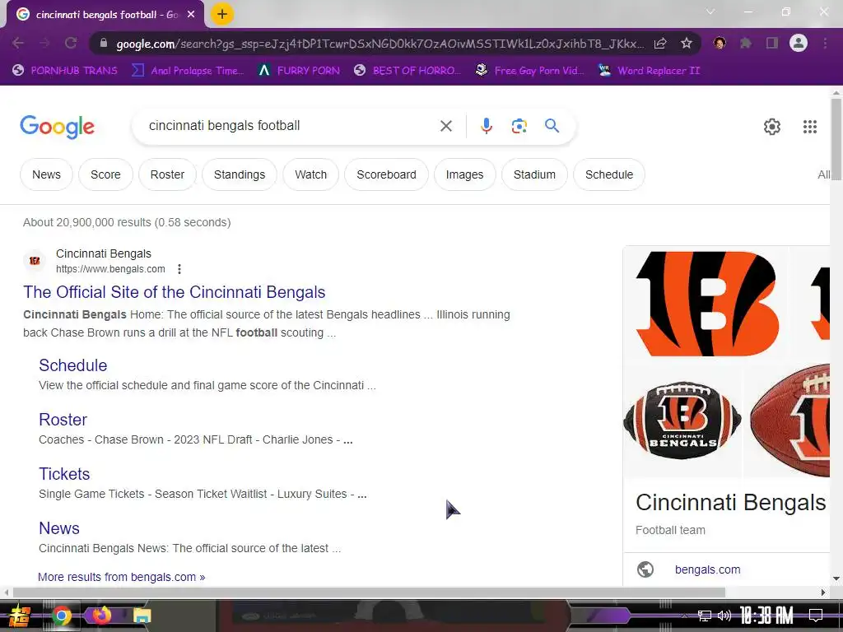Click the 10:38 AM taskbar clock
The image size is (843, 632).
coord(766,616)
